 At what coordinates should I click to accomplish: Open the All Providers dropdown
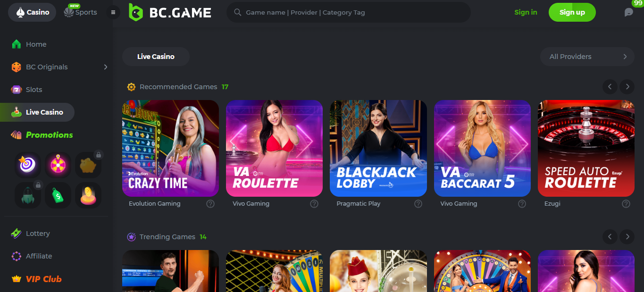click(x=587, y=57)
